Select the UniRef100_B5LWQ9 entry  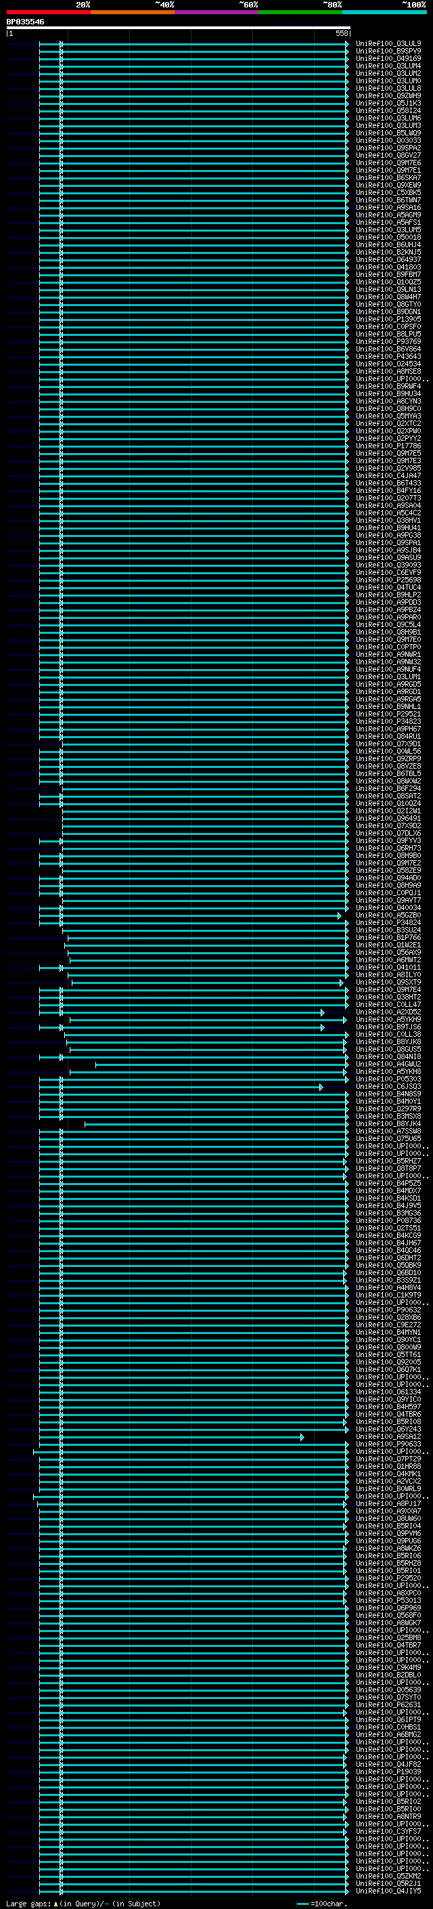(x=388, y=133)
